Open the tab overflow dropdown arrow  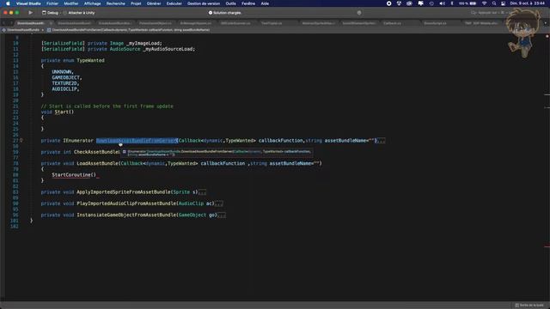click(x=545, y=23)
